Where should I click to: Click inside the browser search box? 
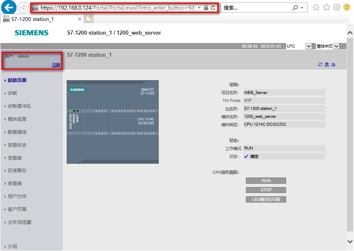256,8
